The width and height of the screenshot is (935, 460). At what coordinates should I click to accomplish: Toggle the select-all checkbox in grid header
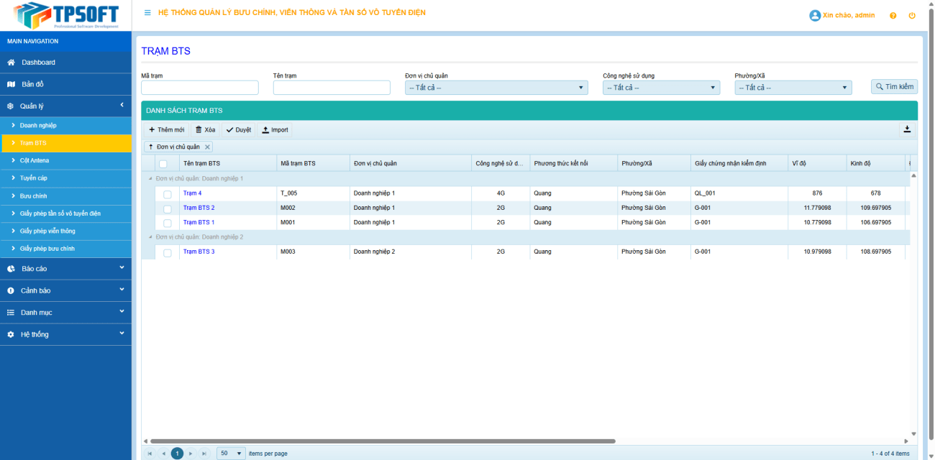(x=163, y=164)
